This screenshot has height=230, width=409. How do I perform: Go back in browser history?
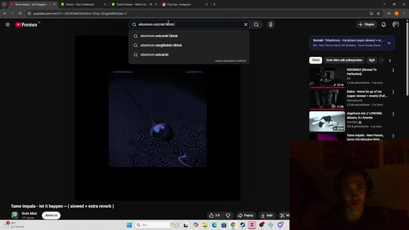(4, 13)
